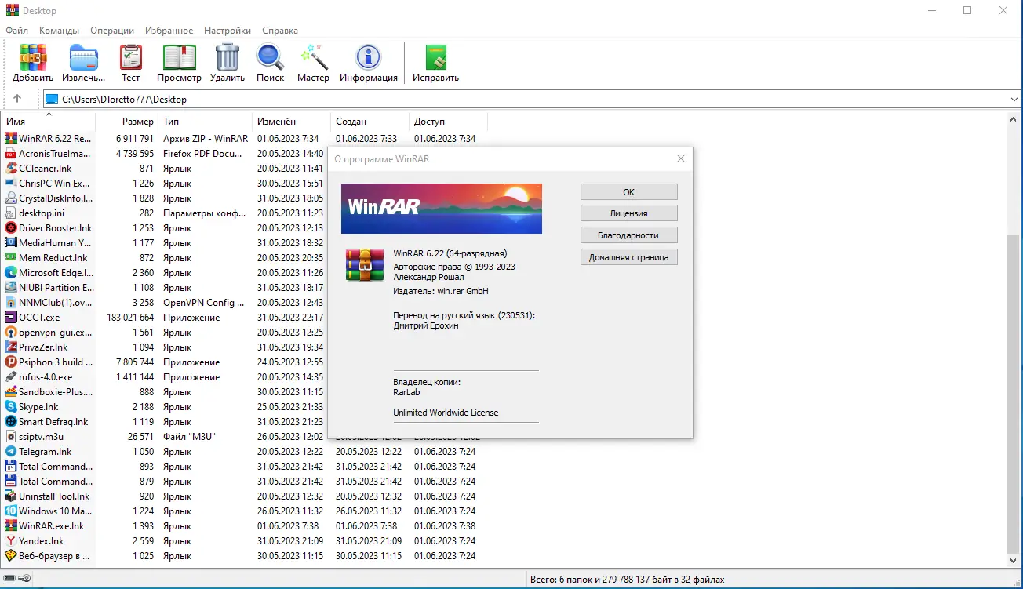Click the scrollbar up arrow of file list
The width and height of the screenshot is (1023, 589).
tap(1014, 121)
